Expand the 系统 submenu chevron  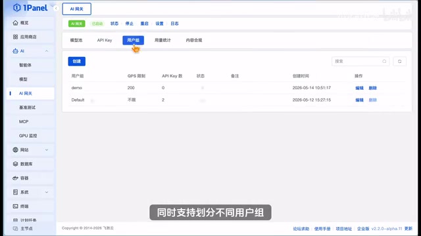coord(47,192)
